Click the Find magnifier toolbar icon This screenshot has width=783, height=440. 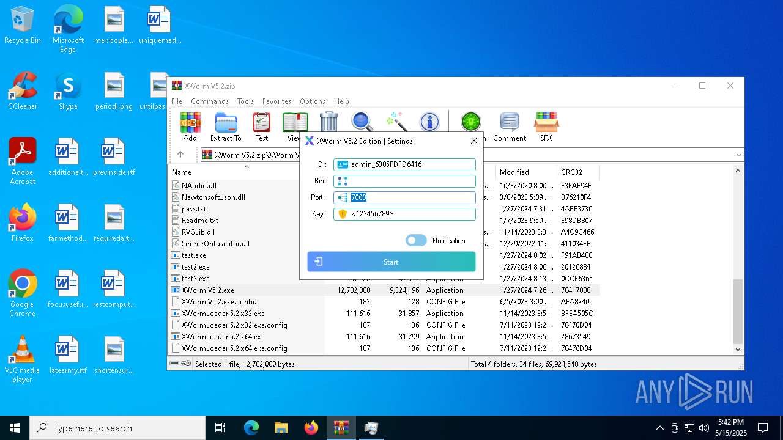[362, 122]
